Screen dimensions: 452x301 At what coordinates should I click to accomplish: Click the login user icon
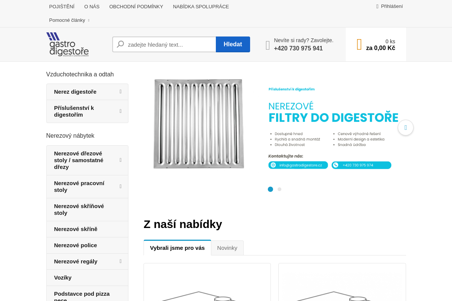[377, 6]
